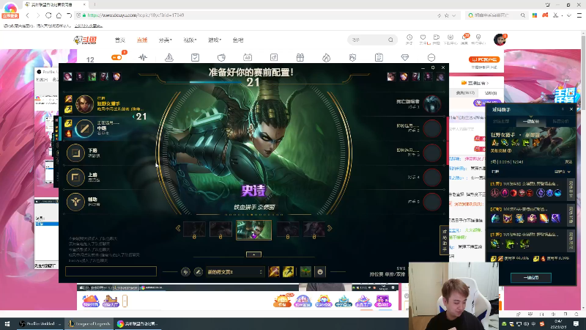Change the first summoner spell Smite
Viewport: 586px width, 330px height.
(274, 272)
